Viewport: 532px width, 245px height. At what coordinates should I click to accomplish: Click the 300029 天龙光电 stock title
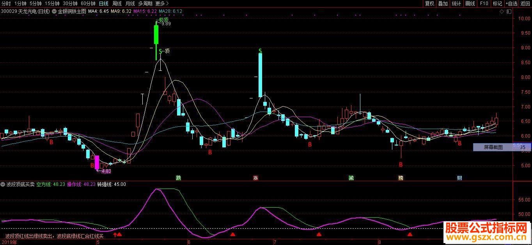26,12
